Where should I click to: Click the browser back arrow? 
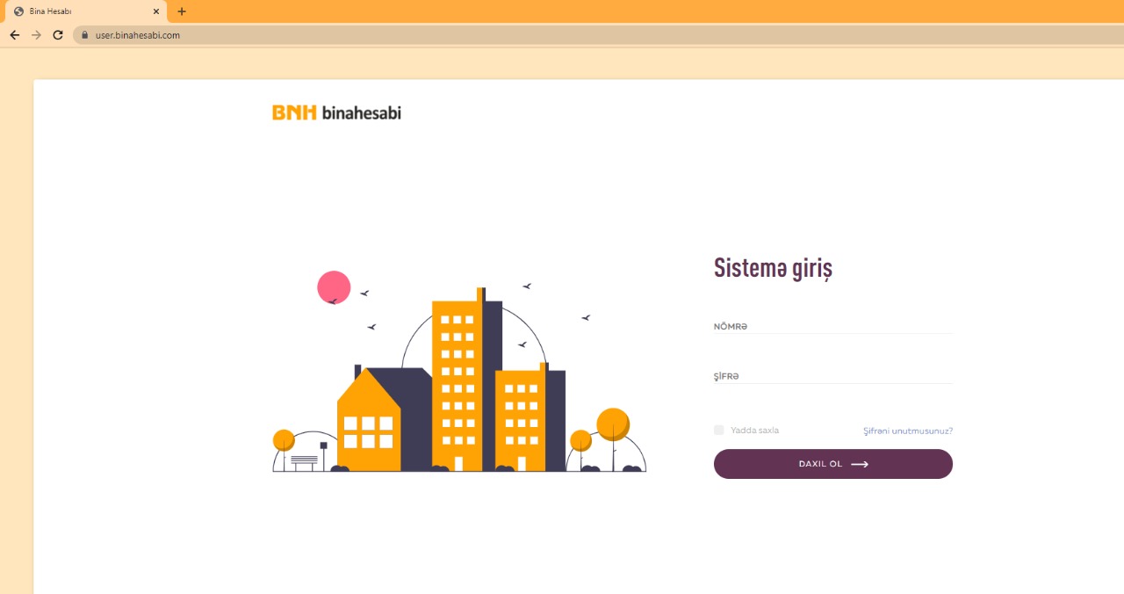[x=14, y=35]
